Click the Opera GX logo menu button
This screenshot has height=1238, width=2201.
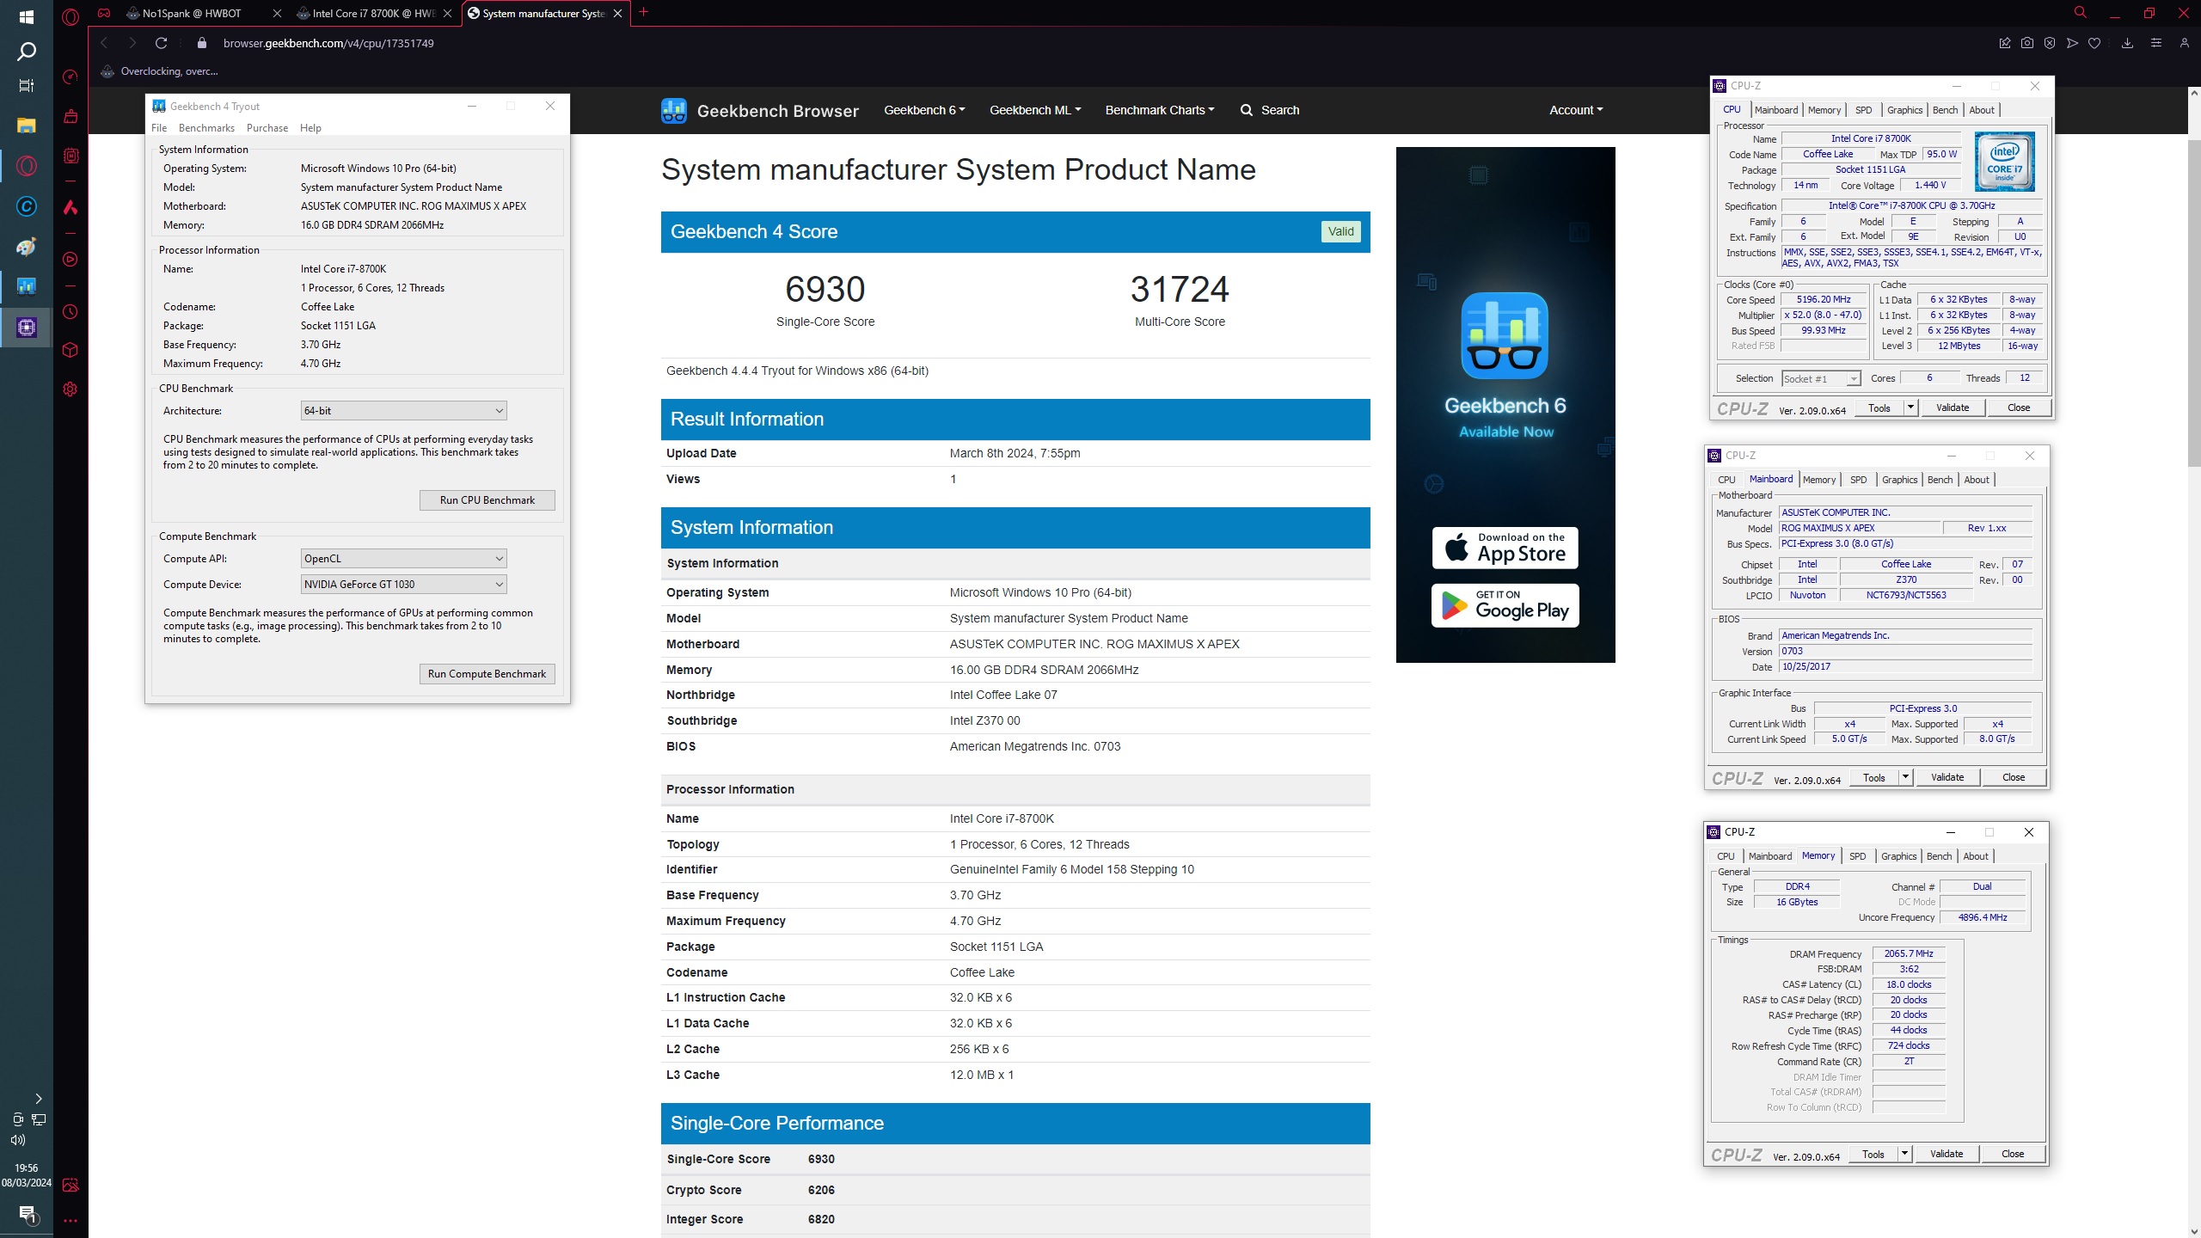(x=71, y=15)
